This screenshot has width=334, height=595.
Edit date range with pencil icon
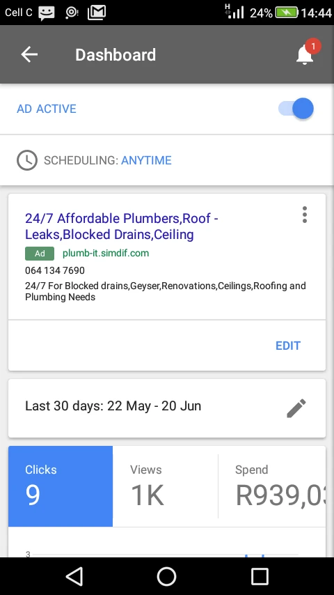(296, 408)
